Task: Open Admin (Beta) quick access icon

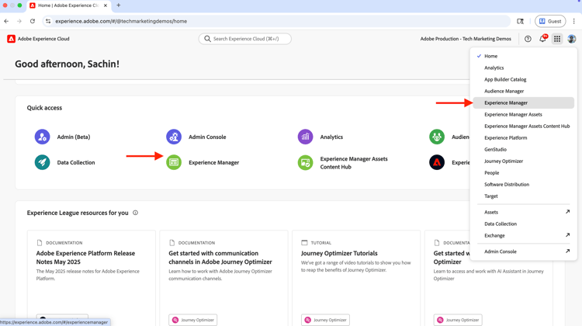Action: [x=43, y=137]
